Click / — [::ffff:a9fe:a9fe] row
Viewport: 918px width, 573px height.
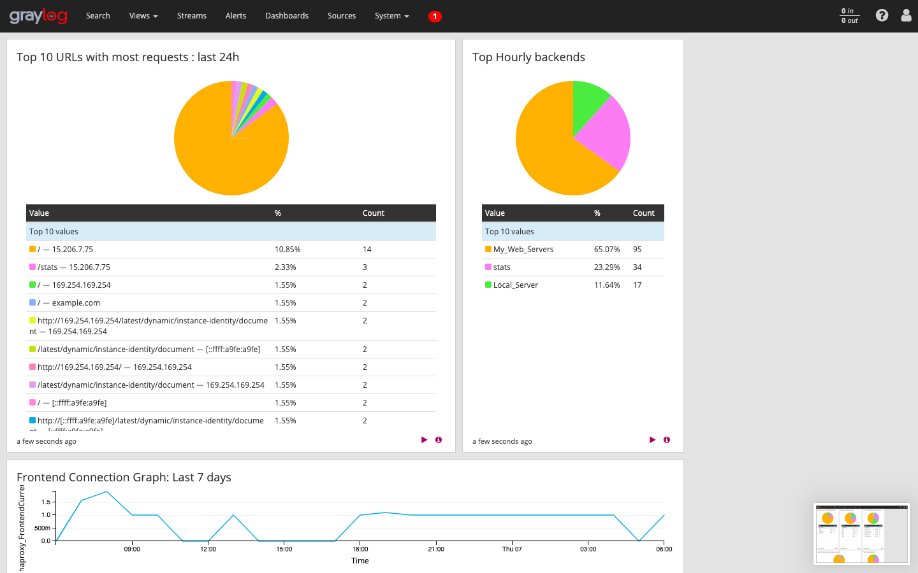(x=231, y=403)
